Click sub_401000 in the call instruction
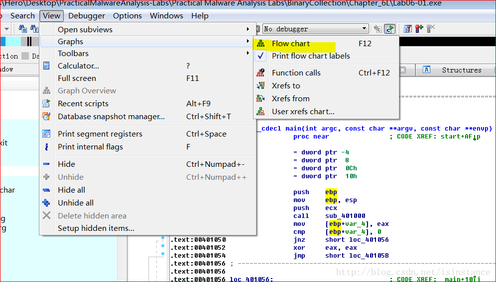This screenshot has width=496, height=282. 345,216
